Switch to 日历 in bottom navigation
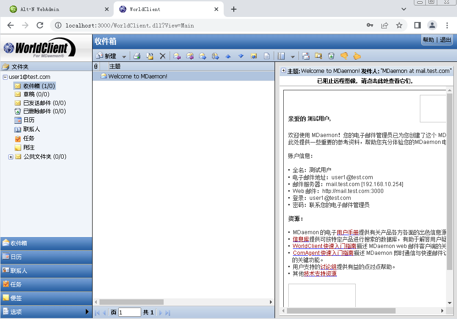The height and width of the screenshot is (319, 457). [46, 257]
